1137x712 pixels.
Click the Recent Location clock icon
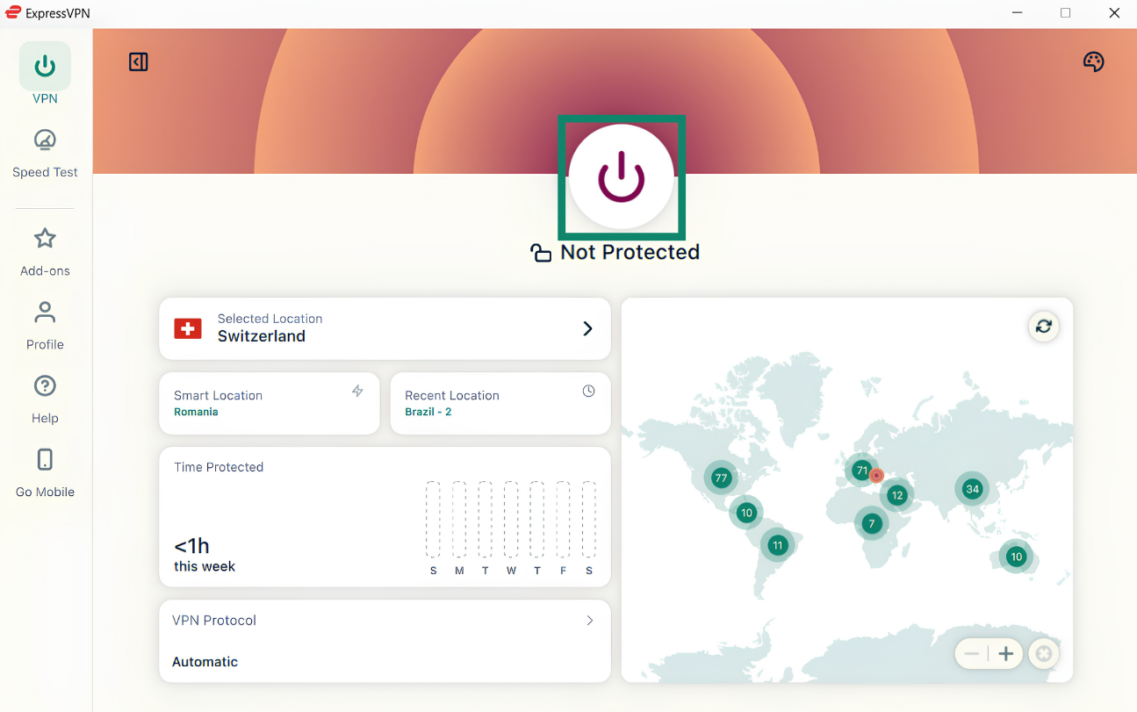588,391
